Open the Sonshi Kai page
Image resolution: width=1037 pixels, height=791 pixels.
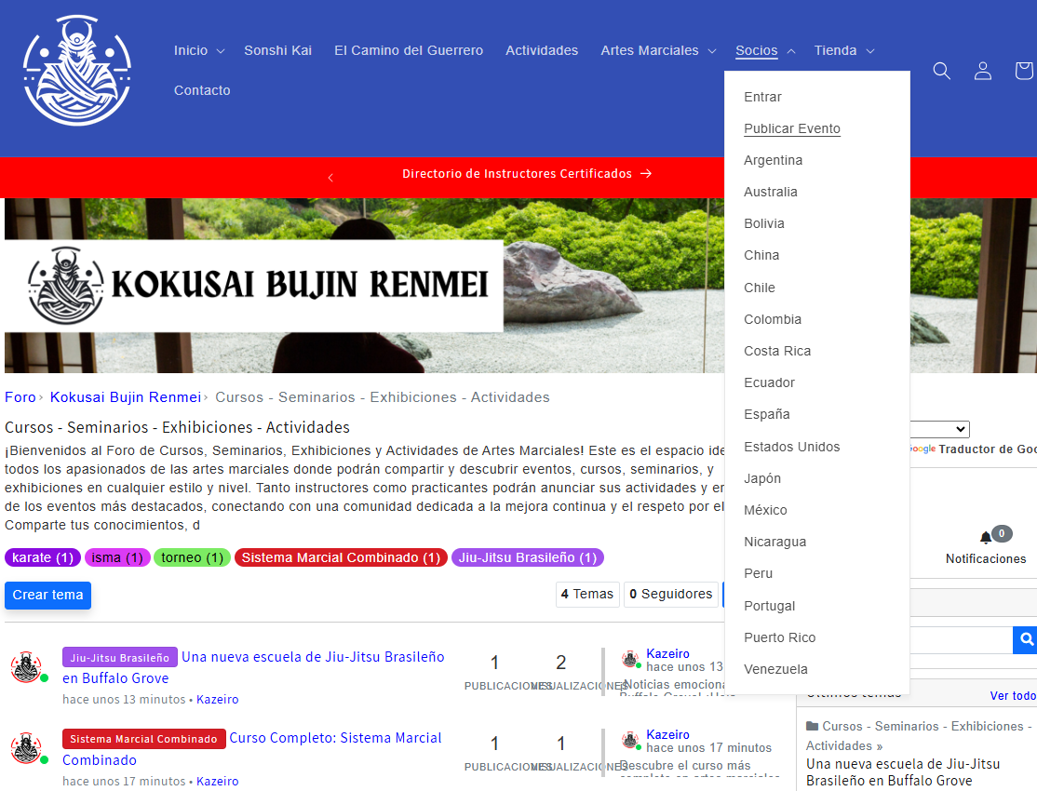(x=277, y=50)
